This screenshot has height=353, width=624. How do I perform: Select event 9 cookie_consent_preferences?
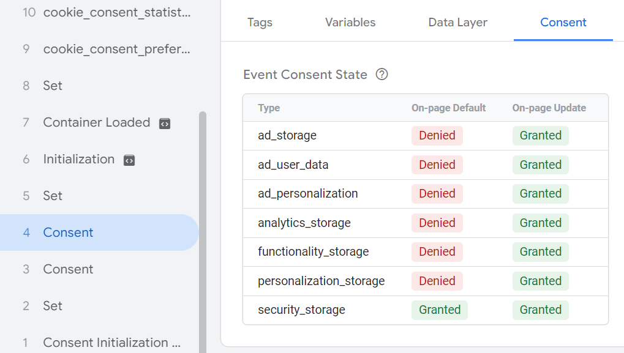(116, 49)
